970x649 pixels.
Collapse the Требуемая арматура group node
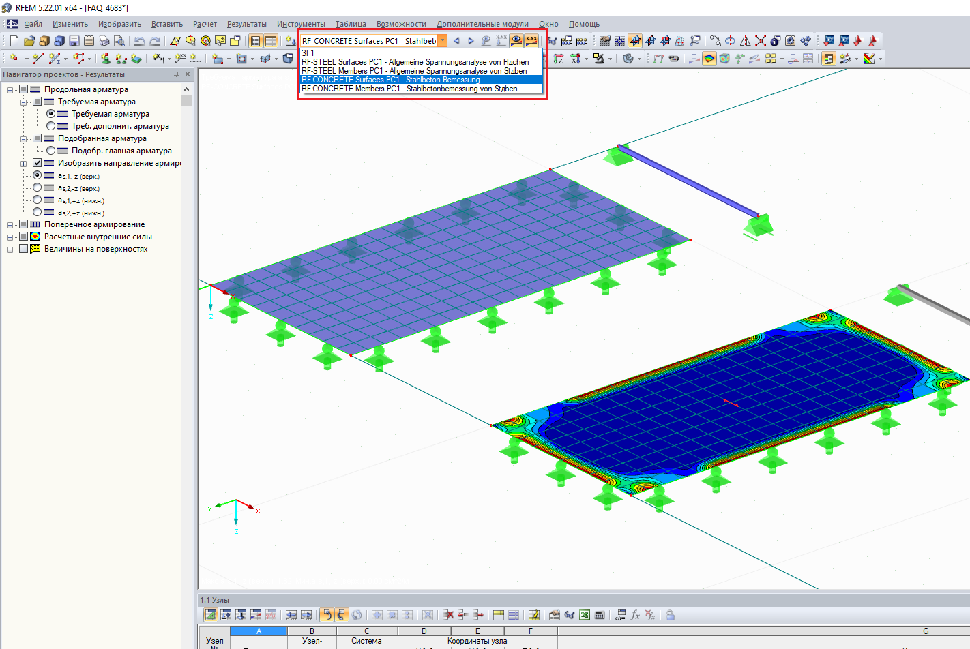coord(24,102)
